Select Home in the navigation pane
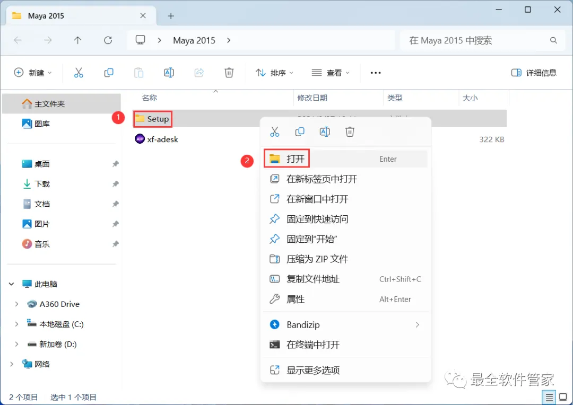The height and width of the screenshot is (405, 573). point(62,104)
